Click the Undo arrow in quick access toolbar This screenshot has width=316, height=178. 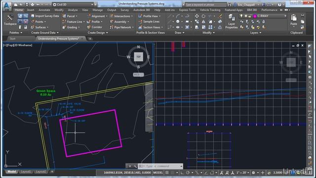(38, 4)
